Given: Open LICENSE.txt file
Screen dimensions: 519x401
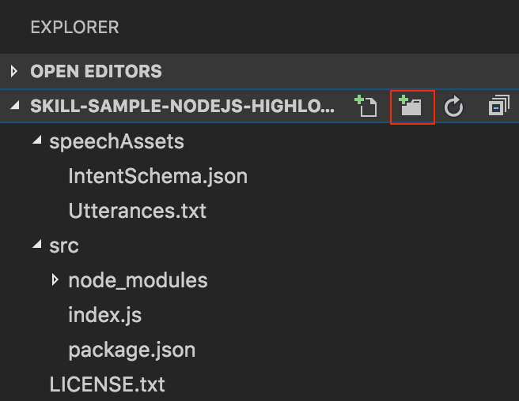Looking at the screenshot, I should [x=107, y=384].
